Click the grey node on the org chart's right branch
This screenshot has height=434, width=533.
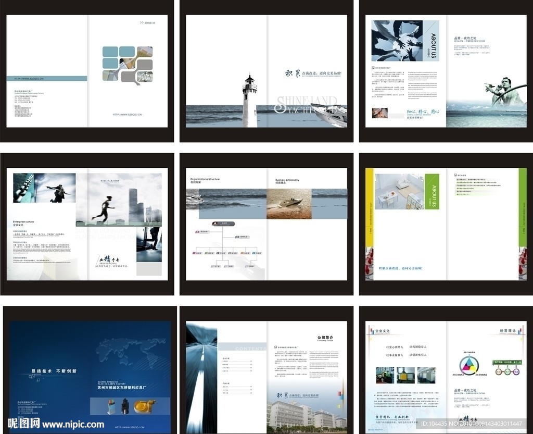point(243,237)
